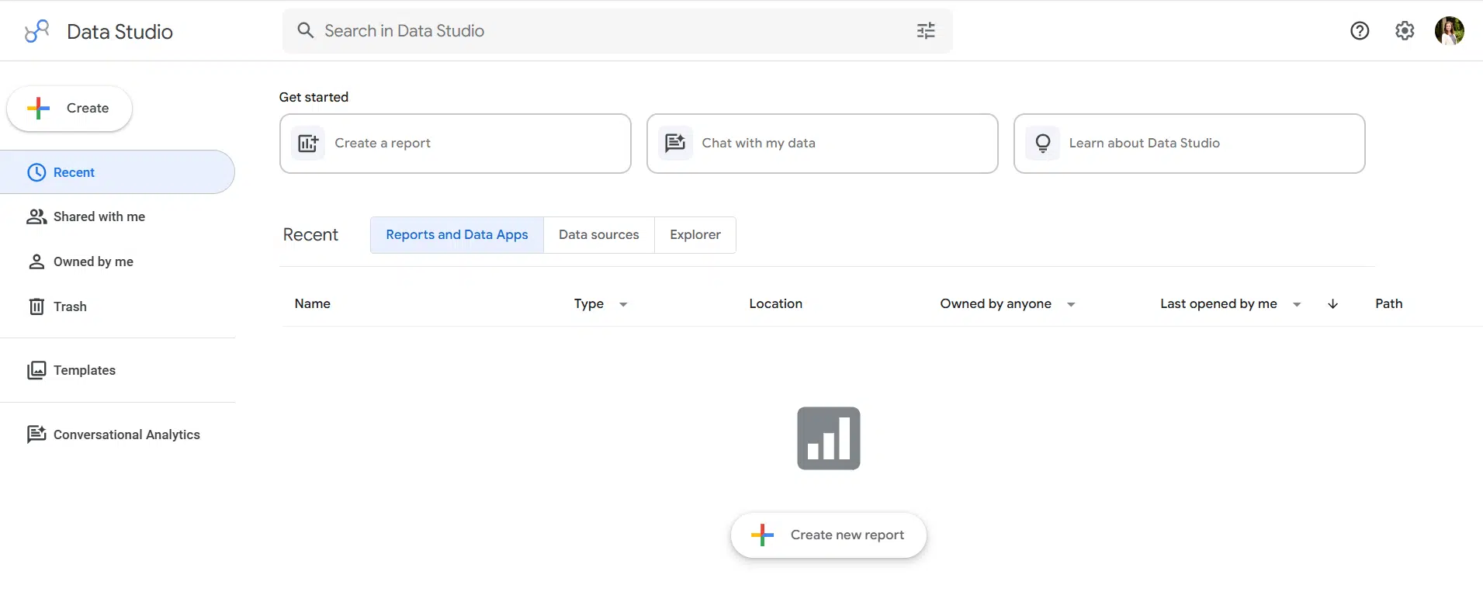Click the search magnifier icon

[306, 30]
